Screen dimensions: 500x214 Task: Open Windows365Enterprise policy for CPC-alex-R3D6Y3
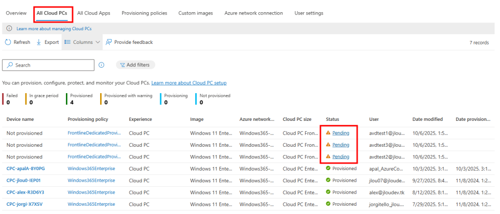click(x=91, y=192)
